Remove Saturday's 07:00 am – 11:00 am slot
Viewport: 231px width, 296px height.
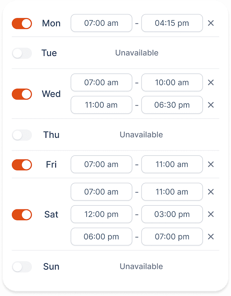pos(211,192)
